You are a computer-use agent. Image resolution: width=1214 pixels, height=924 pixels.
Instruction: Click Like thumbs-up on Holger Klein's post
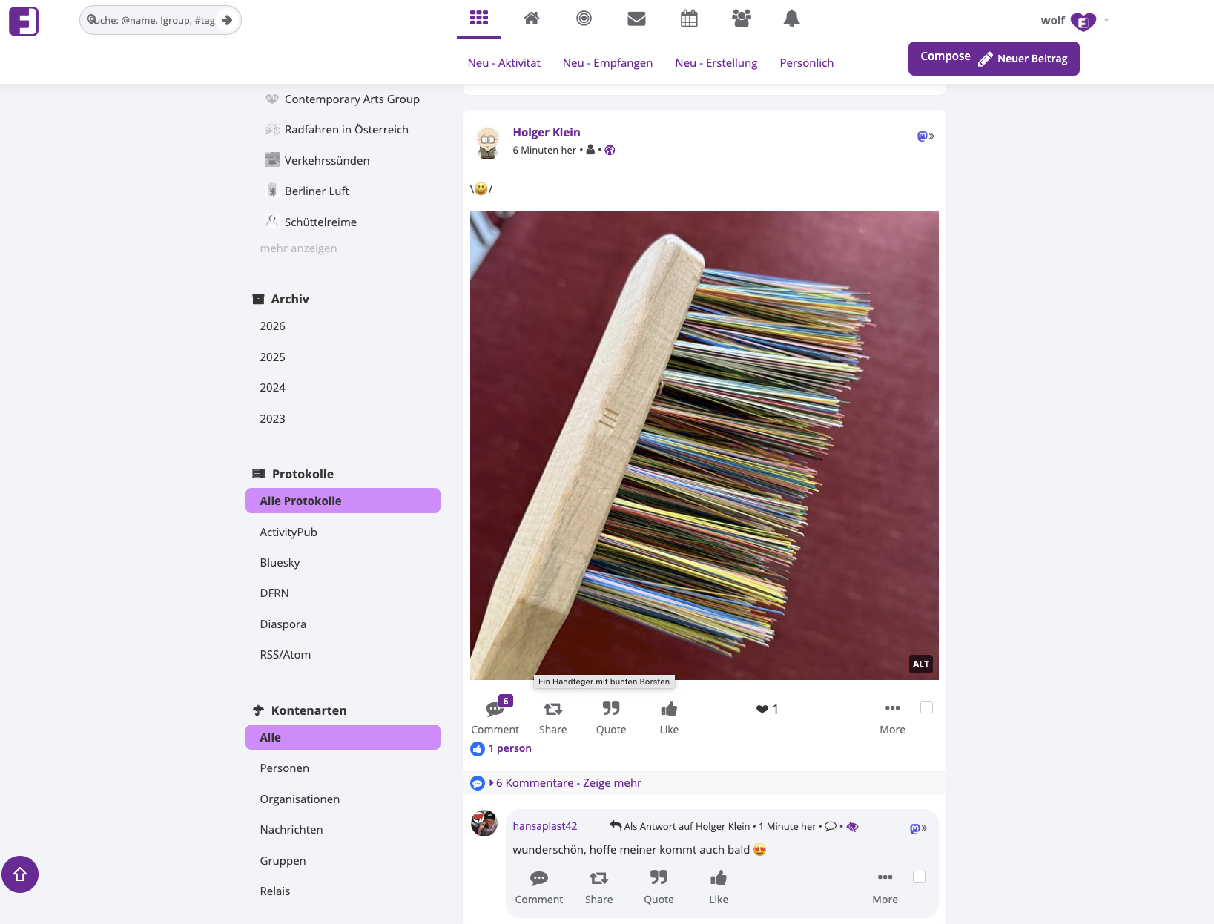669,710
